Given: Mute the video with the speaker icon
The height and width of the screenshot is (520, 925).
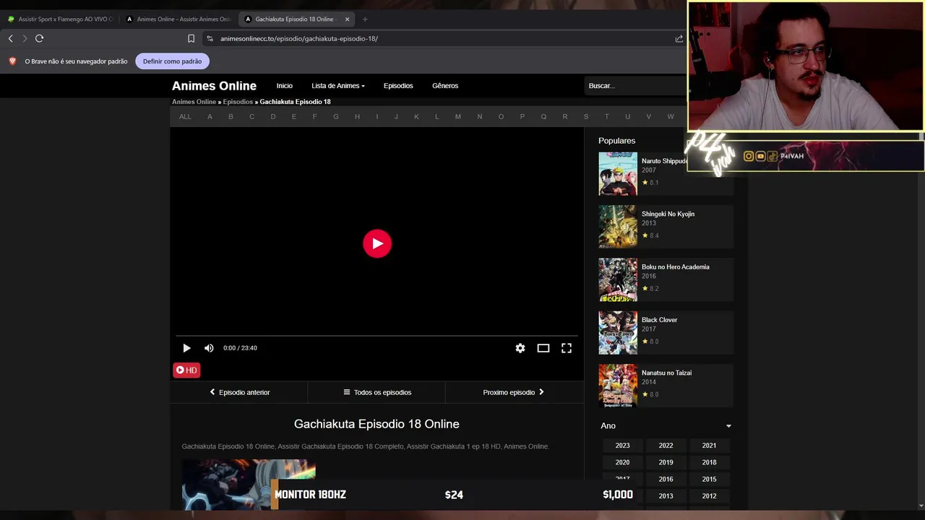Looking at the screenshot, I should (x=209, y=348).
